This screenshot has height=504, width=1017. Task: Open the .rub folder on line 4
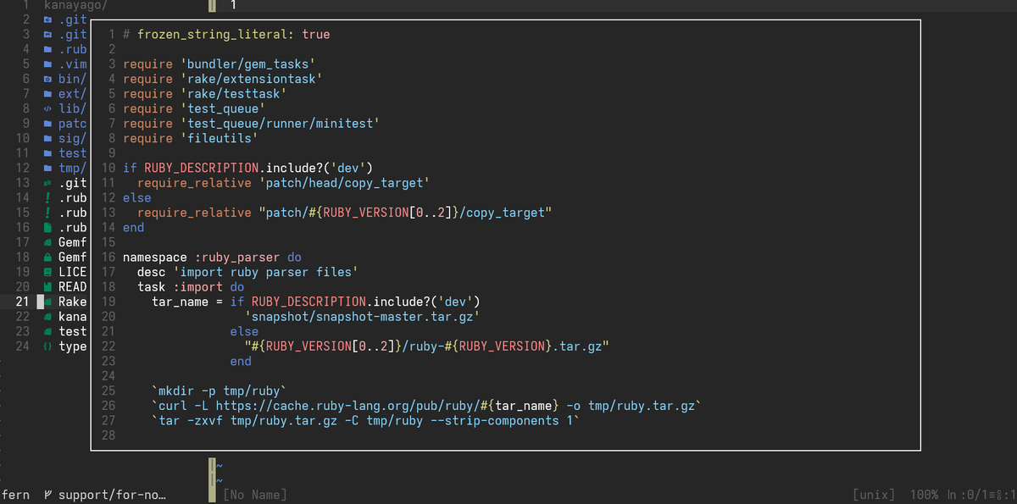pos(73,49)
